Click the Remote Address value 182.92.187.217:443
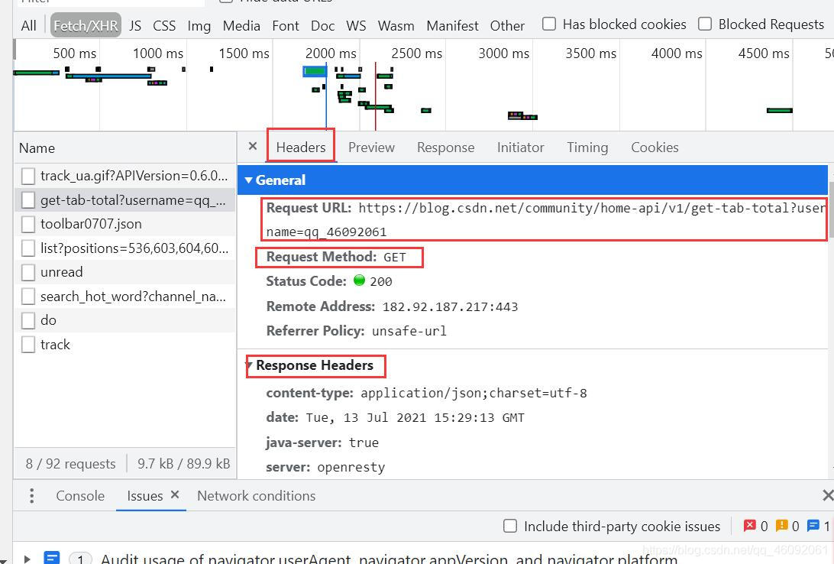 (450, 306)
